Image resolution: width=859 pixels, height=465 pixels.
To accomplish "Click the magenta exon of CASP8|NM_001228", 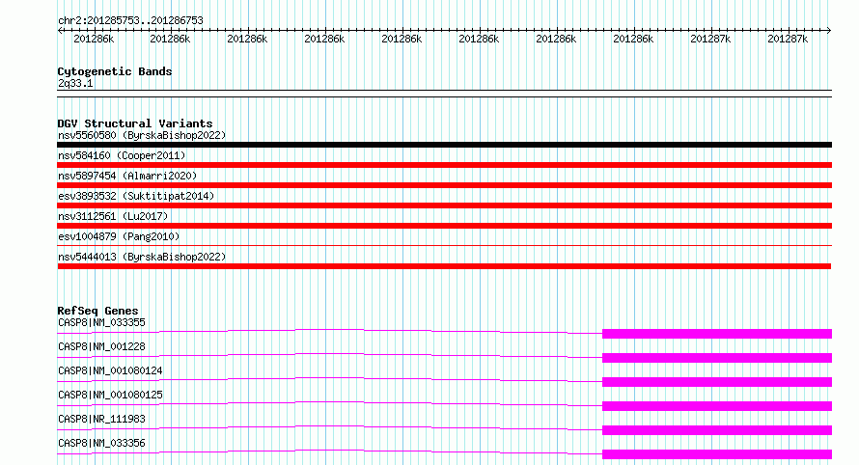I will 717,358.
